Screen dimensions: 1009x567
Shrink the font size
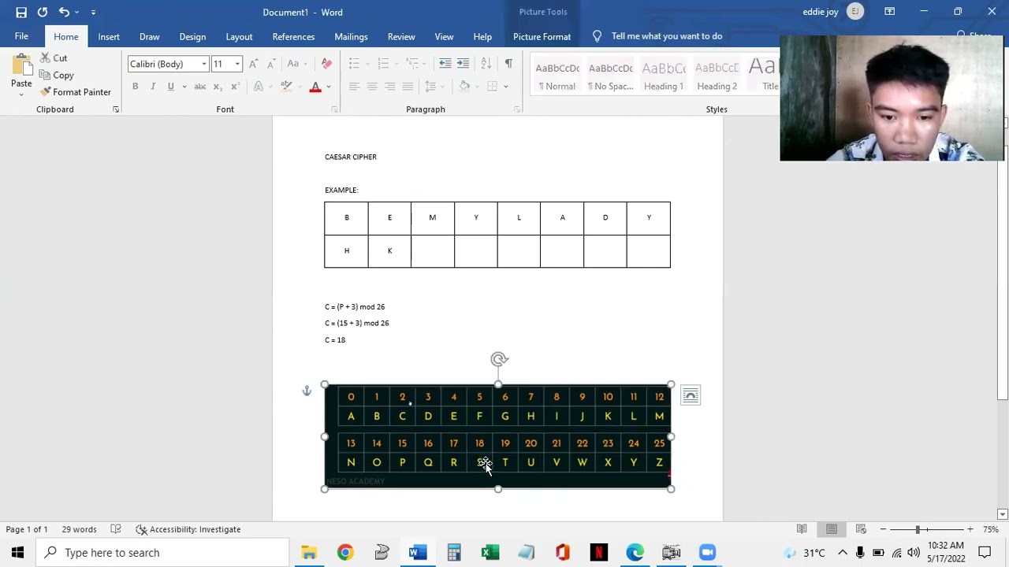pyautogui.click(x=271, y=64)
